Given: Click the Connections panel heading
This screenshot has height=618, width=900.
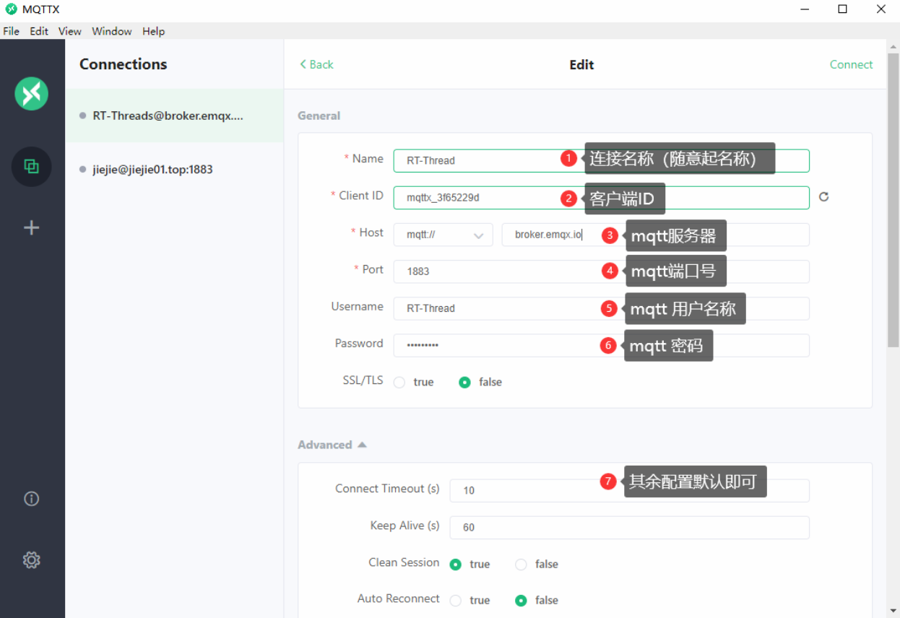Looking at the screenshot, I should (124, 64).
